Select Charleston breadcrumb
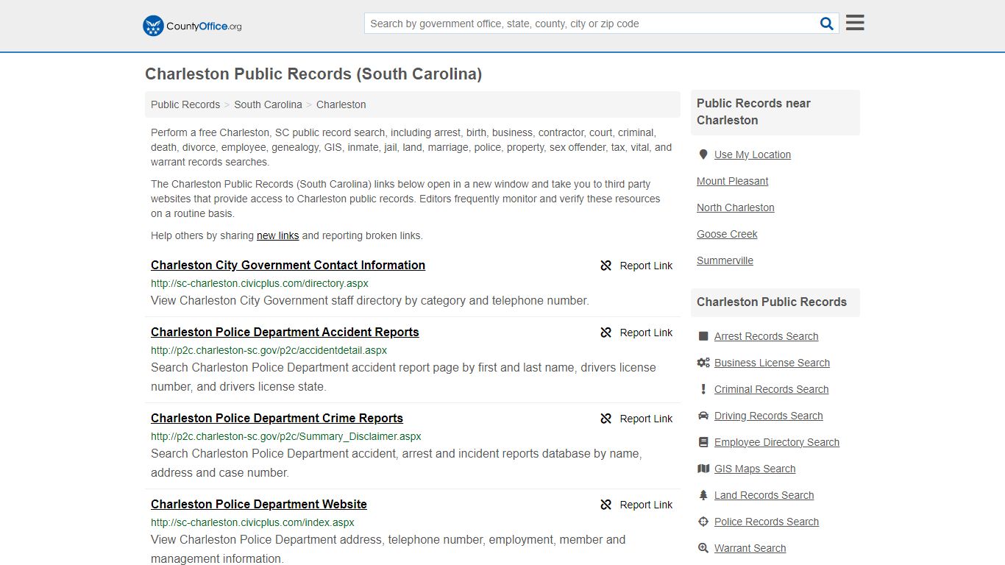 (x=341, y=104)
